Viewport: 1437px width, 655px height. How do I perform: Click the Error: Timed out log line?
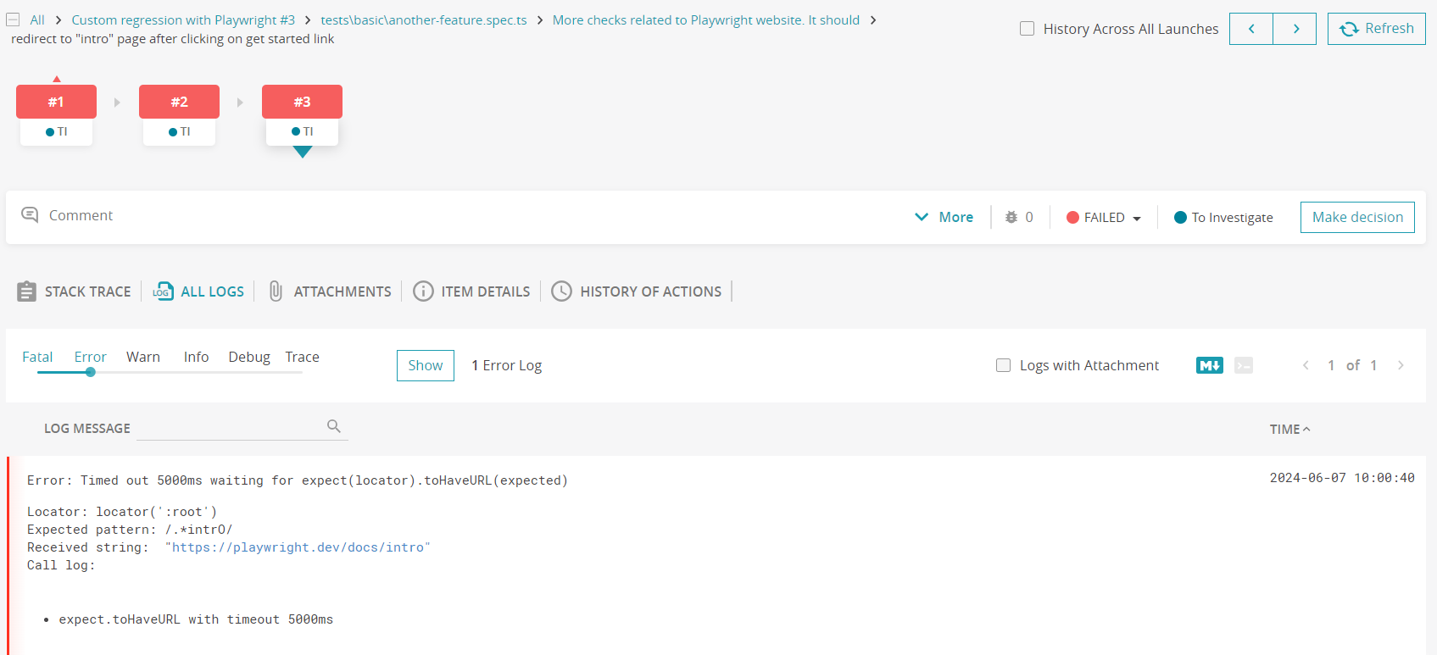[298, 480]
